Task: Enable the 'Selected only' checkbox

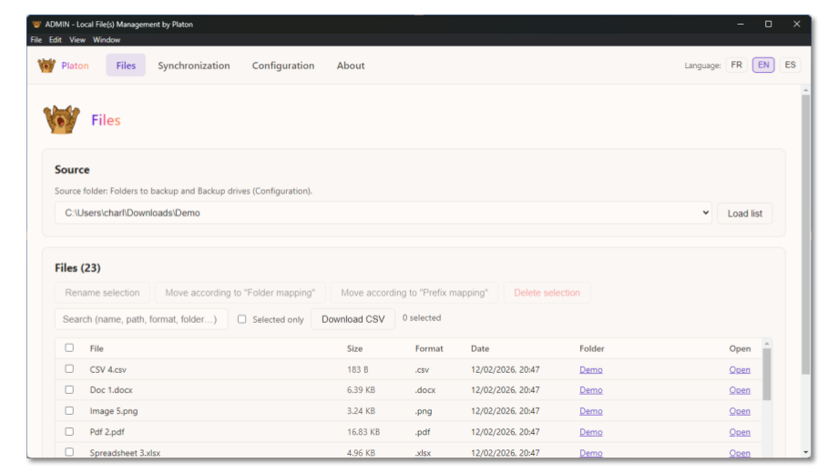Action: point(241,319)
